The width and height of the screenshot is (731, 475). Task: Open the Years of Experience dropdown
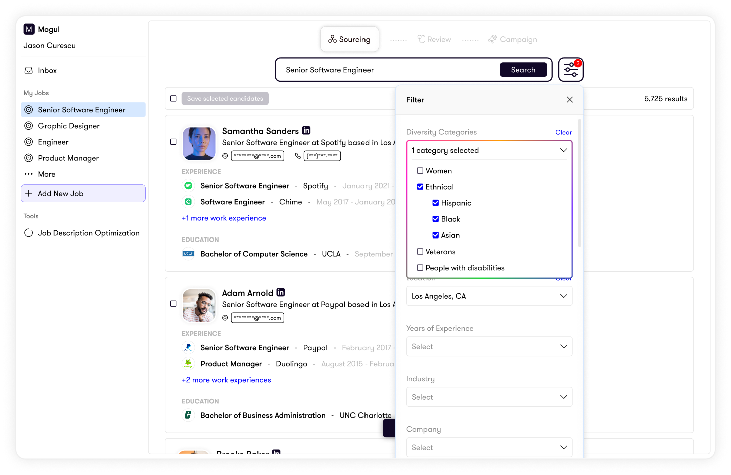(489, 347)
